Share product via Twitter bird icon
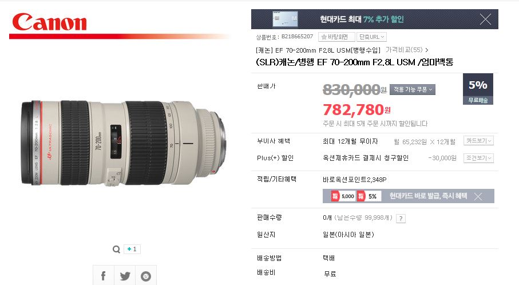 coord(125,275)
